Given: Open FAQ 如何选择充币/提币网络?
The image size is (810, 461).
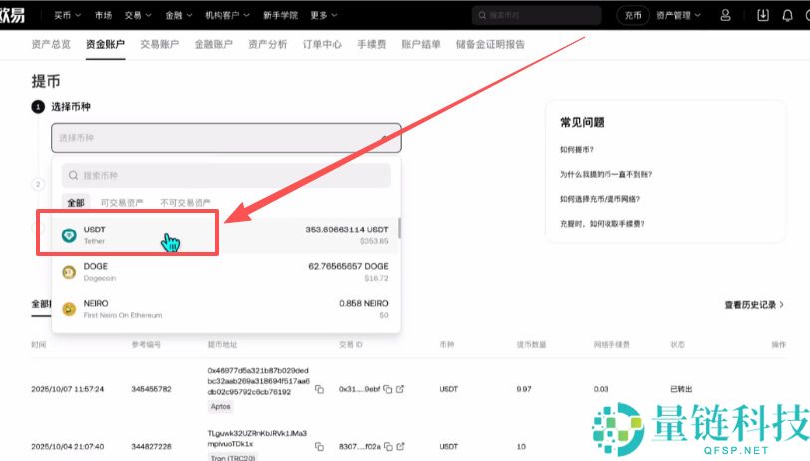Looking at the screenshot, I should click(x=600, y=199).
